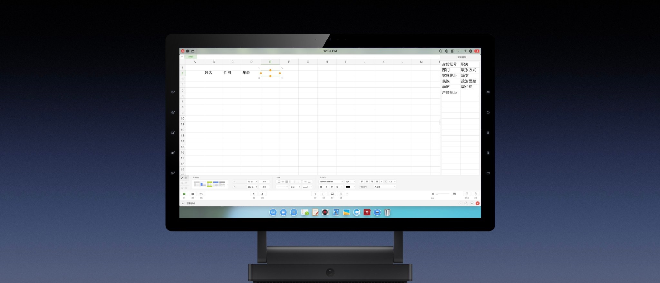The height and width of the screenshot is (283, 660).
Task: Open the chat bubble icon in status bar
Action: (x=188, y=51)
